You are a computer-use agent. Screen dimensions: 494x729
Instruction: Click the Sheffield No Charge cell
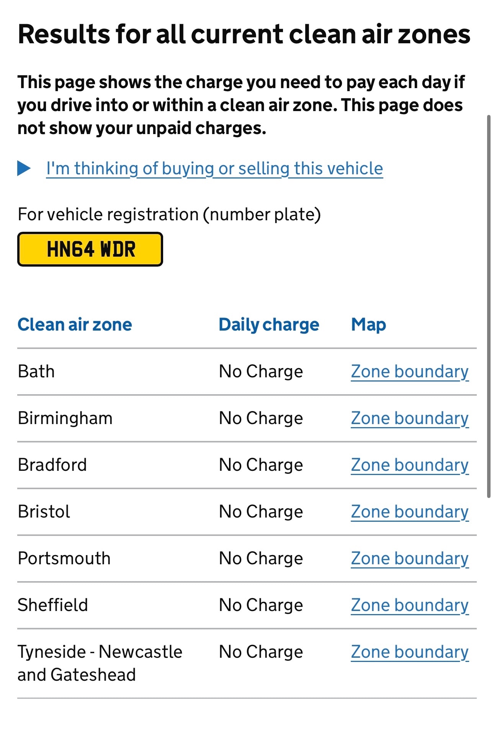click(x=261, y=605)
